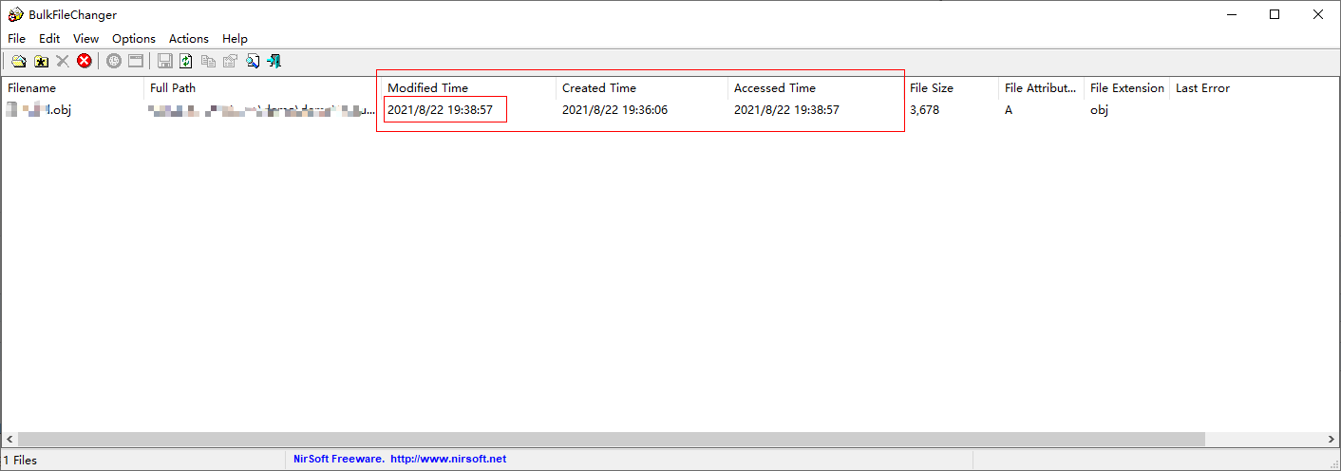Click the green Refresh toolbar icon
The height and width of the screenshot is (471, 1341).
pyautogui.click(x=186, y=61)
